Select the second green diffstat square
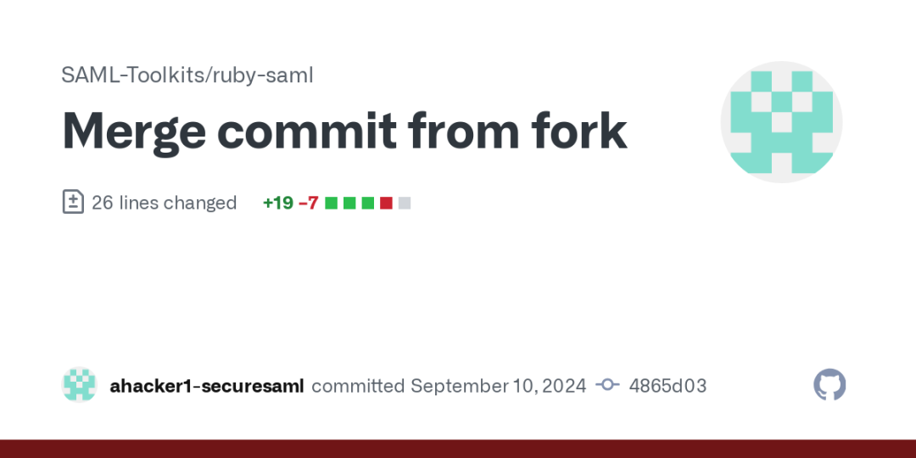 tap(349, 203)
